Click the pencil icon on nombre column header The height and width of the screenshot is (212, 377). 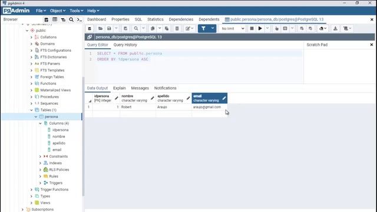[x=152, y=98]
